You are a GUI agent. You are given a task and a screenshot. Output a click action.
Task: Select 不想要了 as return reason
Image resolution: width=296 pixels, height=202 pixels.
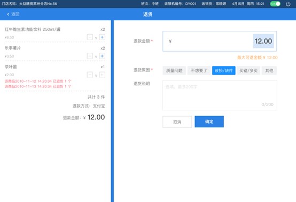(199, 70)
